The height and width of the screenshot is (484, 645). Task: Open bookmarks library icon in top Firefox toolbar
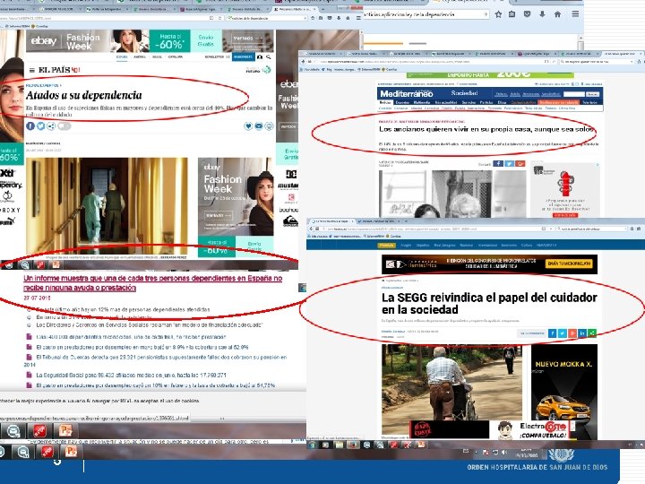point(512,14)
